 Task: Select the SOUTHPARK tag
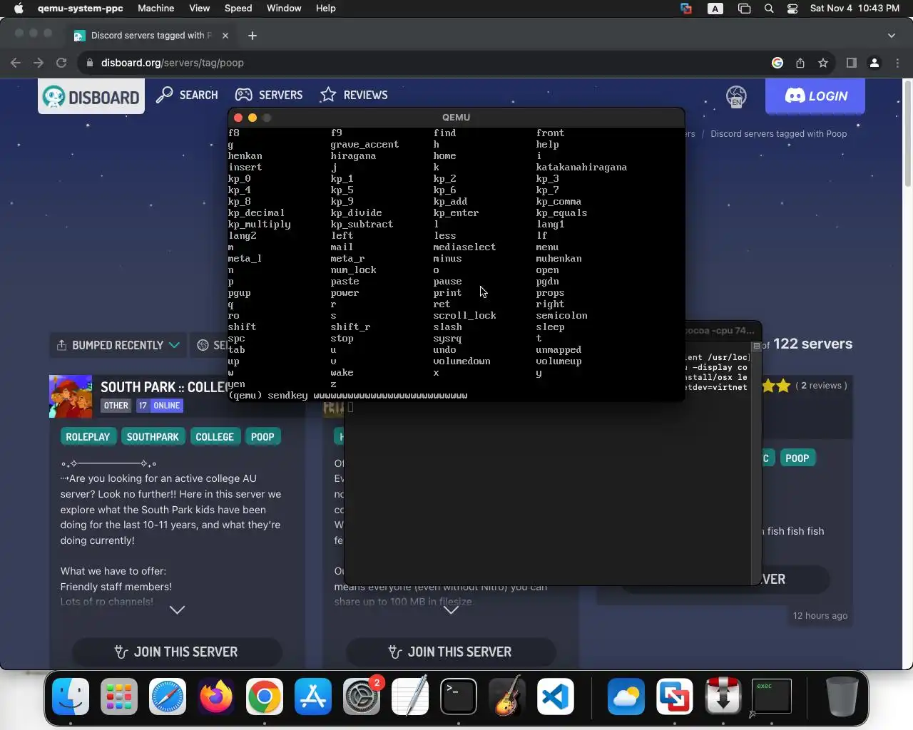click(x=153, y=437)
